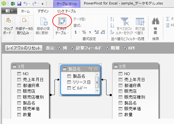Switch to Excel workbook icon
The width and height of the screenshot is (174, 124).
click(x=13, y=4)
